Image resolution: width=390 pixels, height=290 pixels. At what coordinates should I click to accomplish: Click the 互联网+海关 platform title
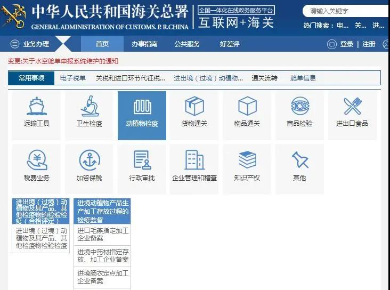coord(236,23)
